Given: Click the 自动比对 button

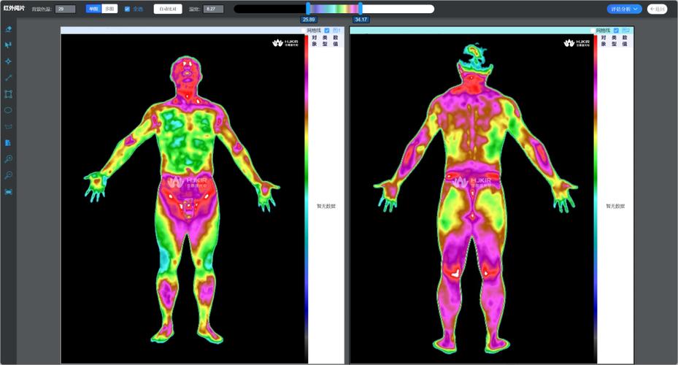Looking at the screenshot, I should tap(168, 9).
